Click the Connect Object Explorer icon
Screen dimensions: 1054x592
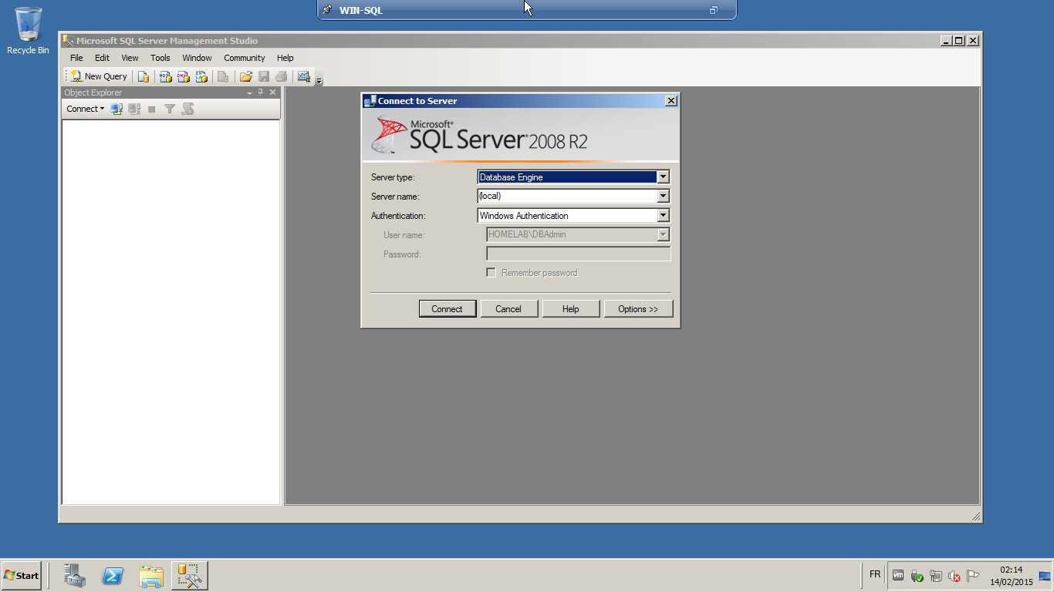(117, 109)
